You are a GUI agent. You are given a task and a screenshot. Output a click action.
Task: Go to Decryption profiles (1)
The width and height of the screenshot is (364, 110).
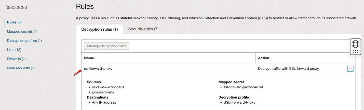[x=24, y=41]
